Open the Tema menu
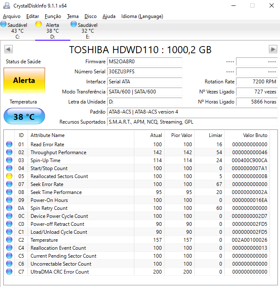The image size is (280, 287). click(73, 16)
